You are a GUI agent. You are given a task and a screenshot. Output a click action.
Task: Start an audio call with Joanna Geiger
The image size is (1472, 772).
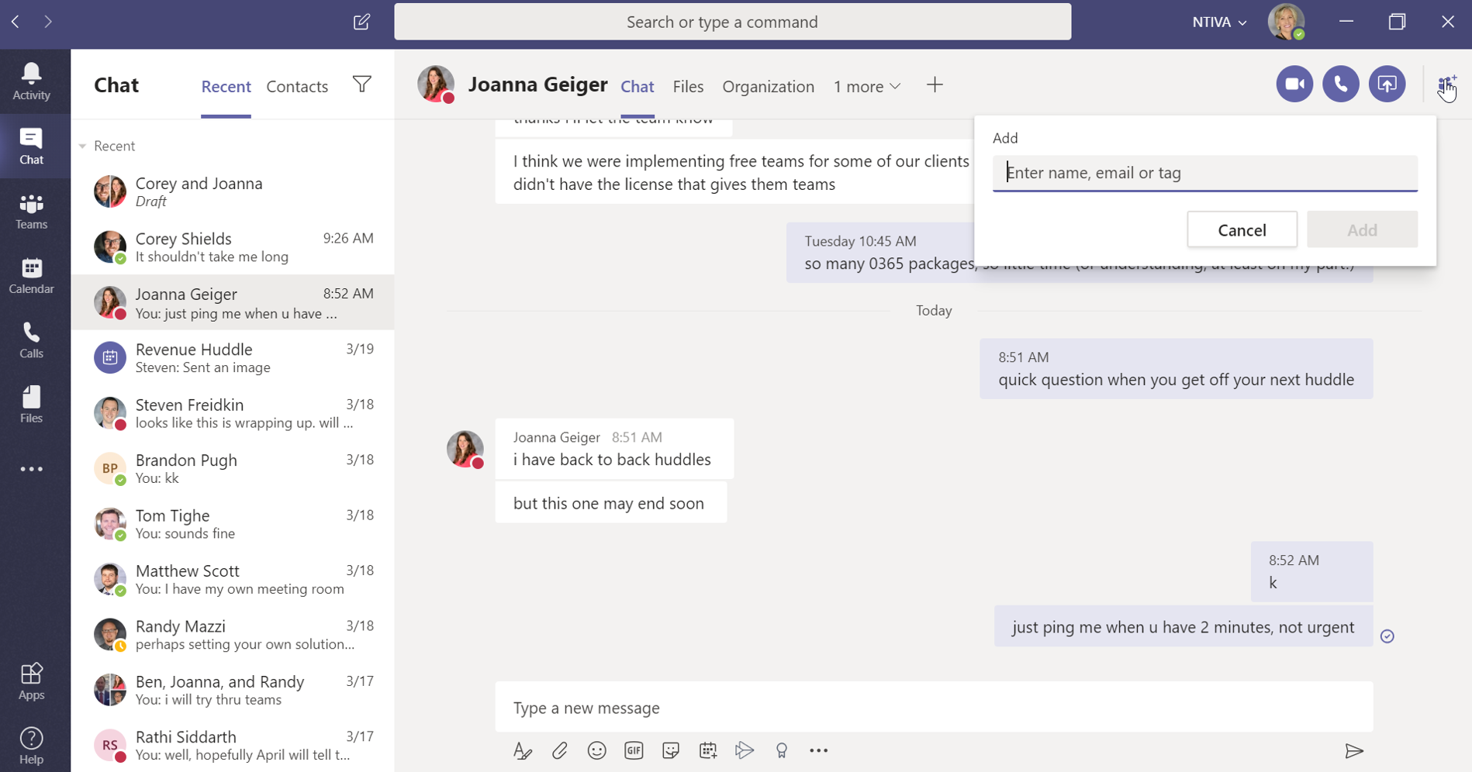[1340, 84]
